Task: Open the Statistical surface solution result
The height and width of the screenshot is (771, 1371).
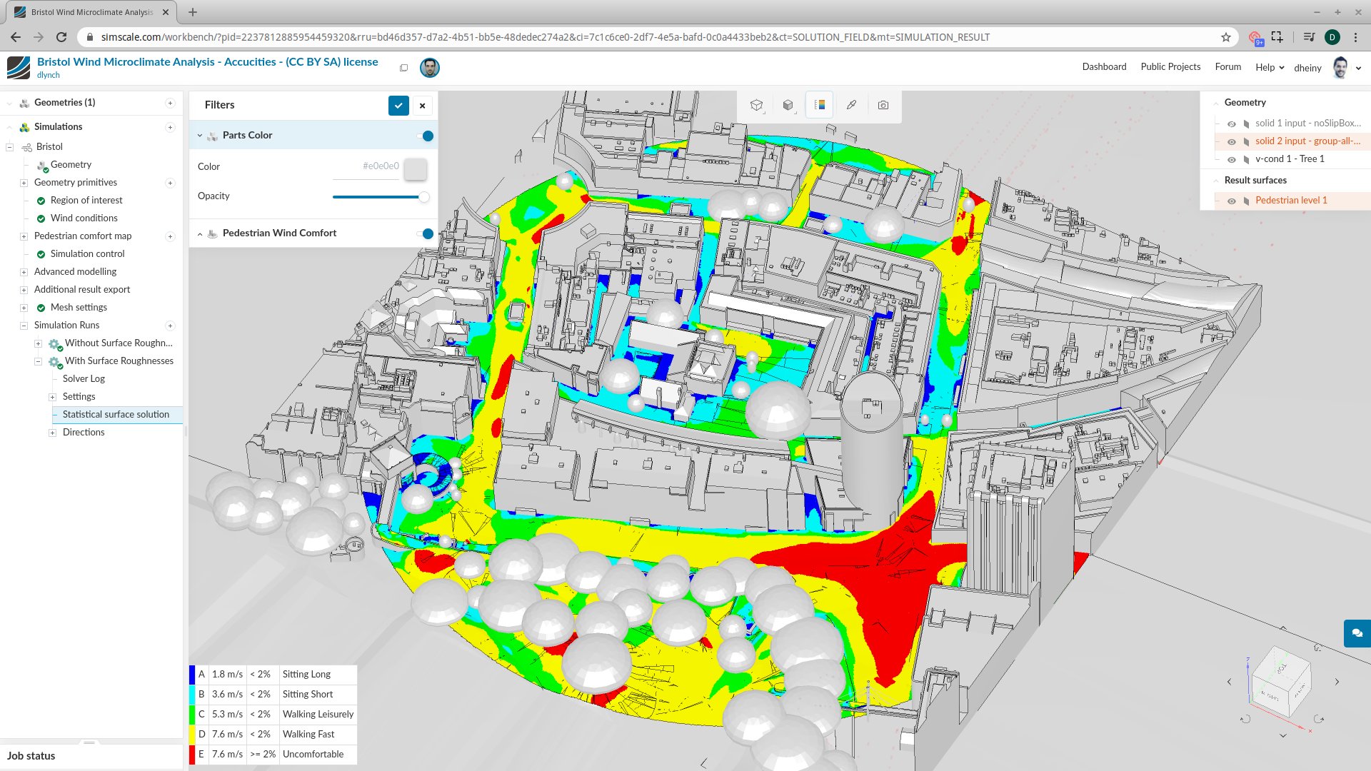Action: pos(116,414)
